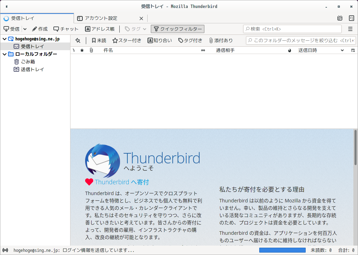Click the red heart donate icon
The height and width of the screenshot is (255, 358).
coord(89,182)
